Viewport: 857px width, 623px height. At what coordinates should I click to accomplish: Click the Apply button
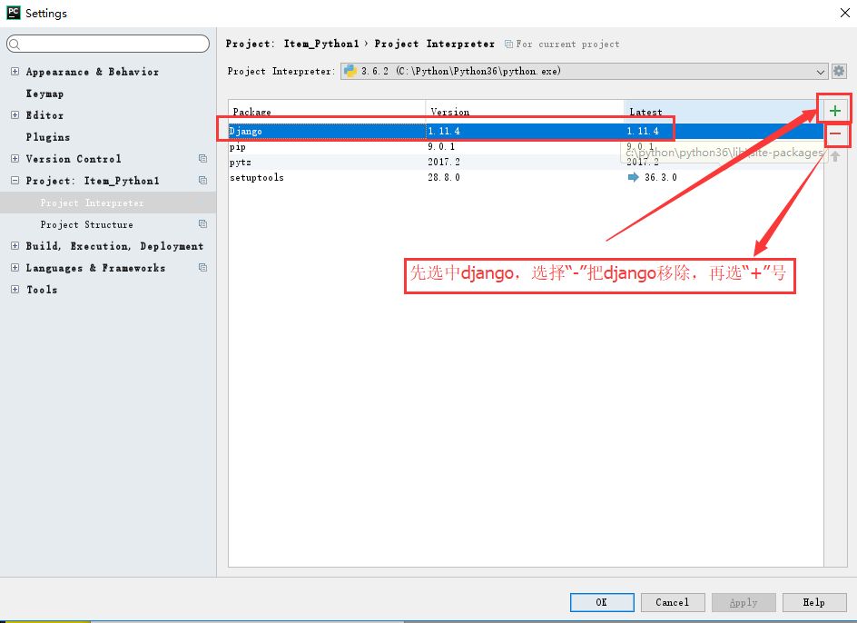pos(744,602)
